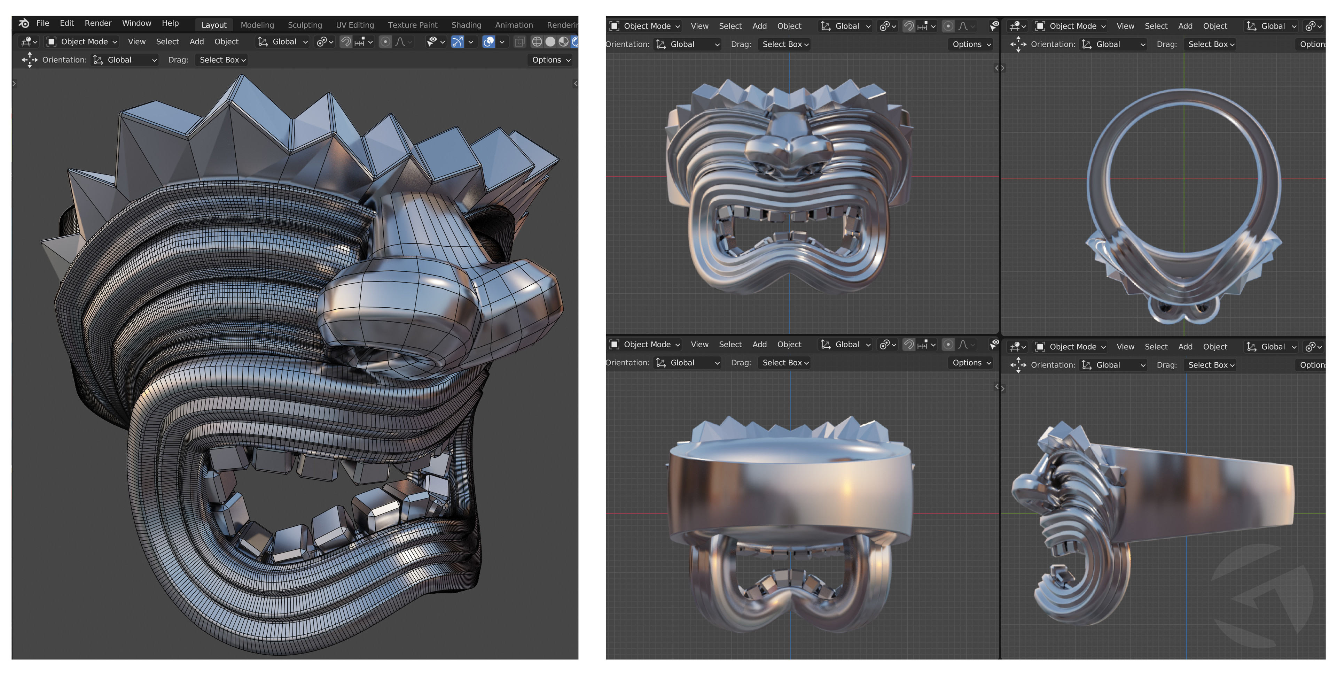
Task: Open the Select menu in the top-right viewport
Action: 1156,26
